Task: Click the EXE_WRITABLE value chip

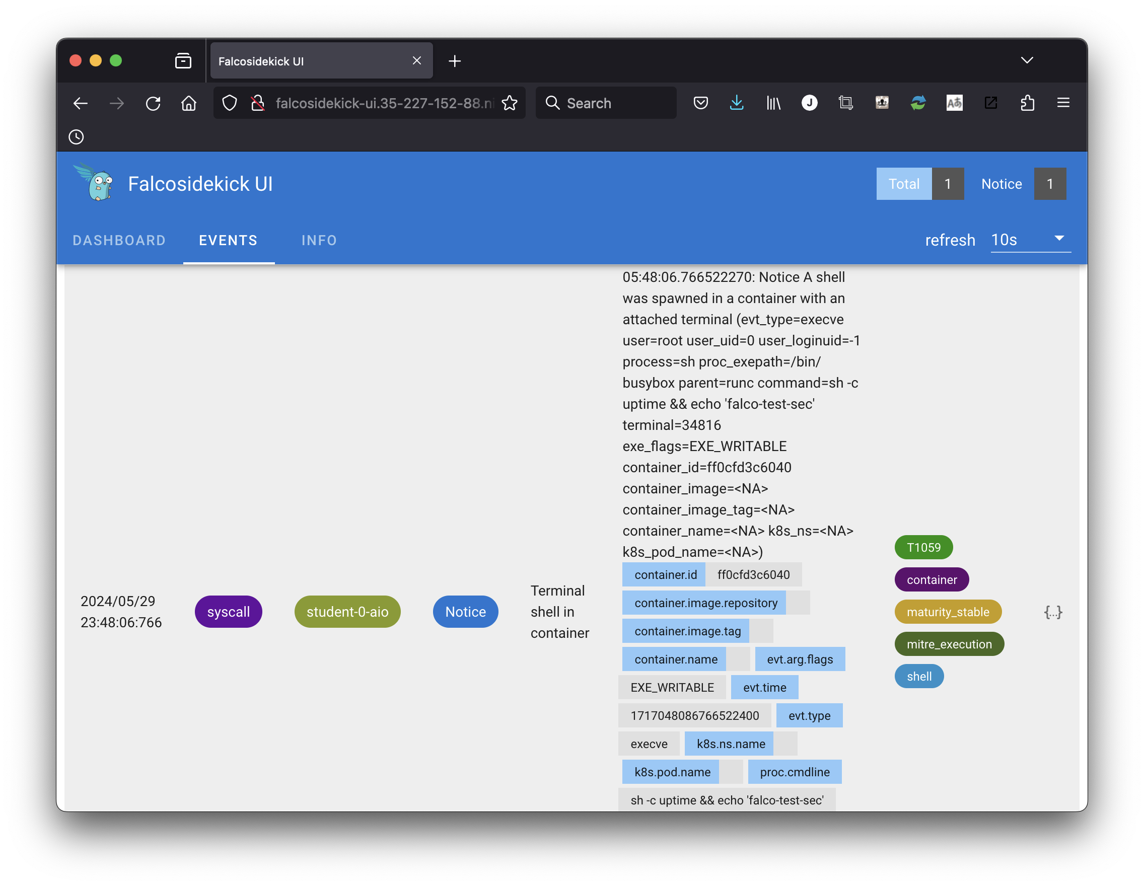Action: tap(672, 688)
